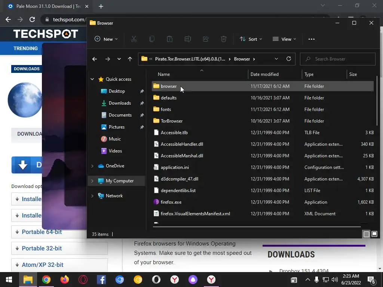Open recent locations dropdown arrow
Screen dimensions: 383x287
click(119, 59)
